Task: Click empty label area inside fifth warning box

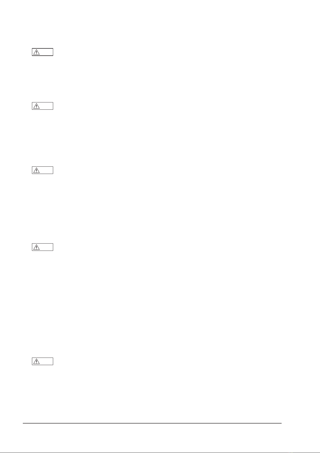Action: tap(46, 362)
